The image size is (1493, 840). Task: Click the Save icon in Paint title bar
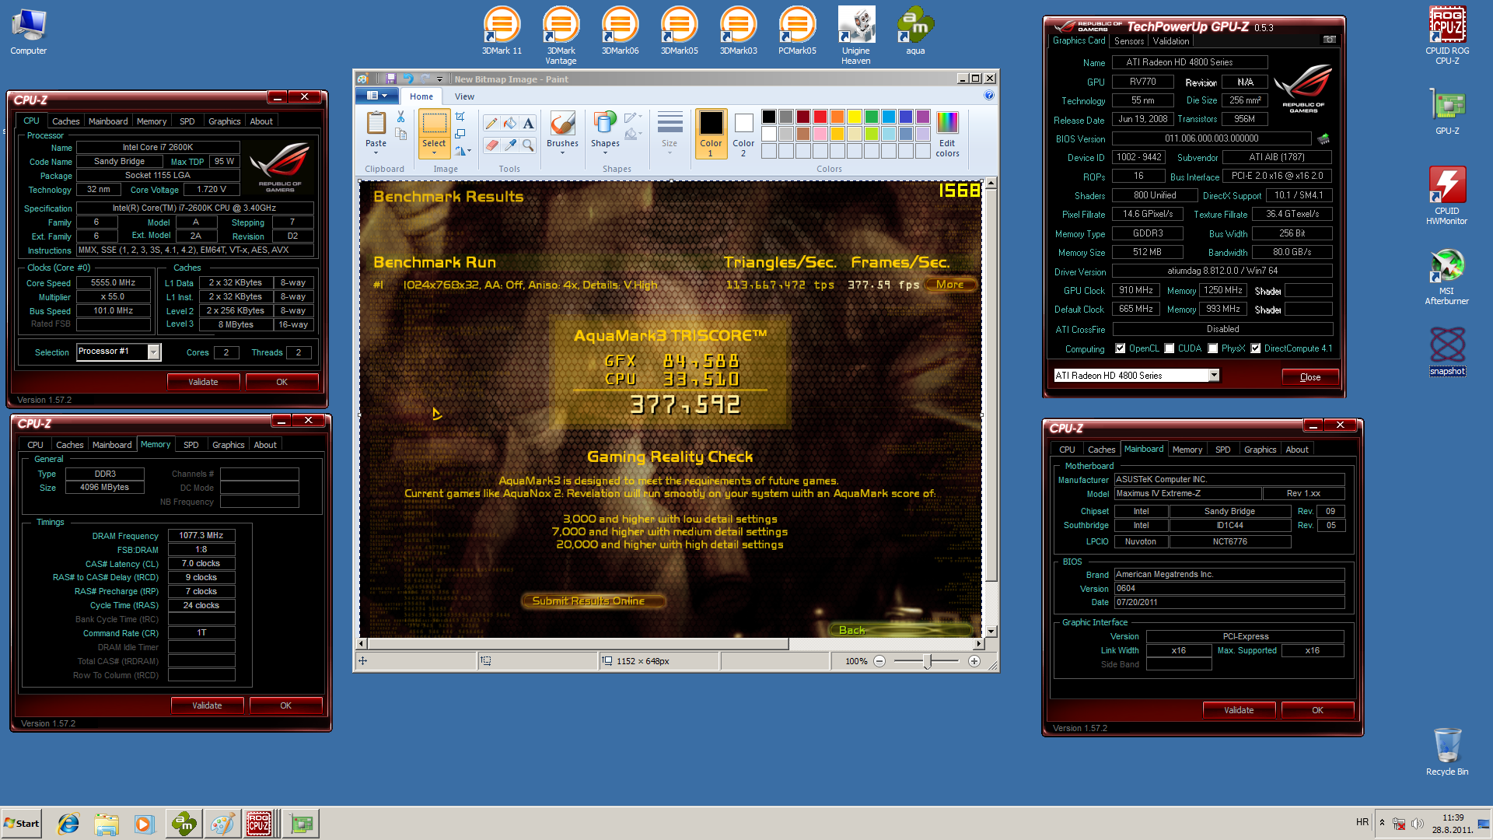click(x=391, y=79)
